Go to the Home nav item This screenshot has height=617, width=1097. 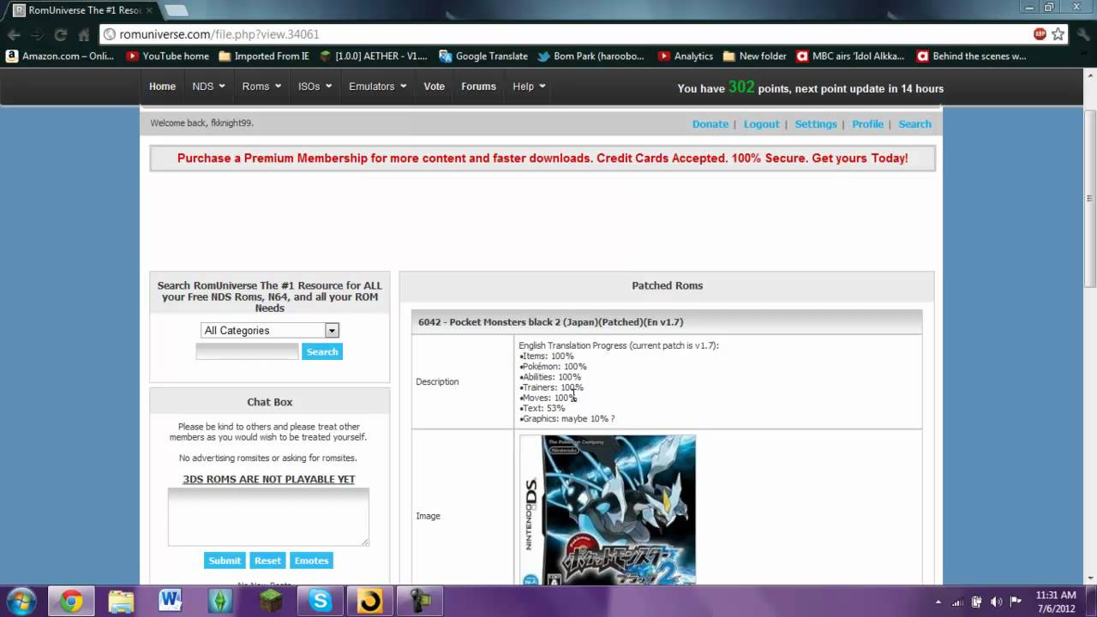[162, 87]
